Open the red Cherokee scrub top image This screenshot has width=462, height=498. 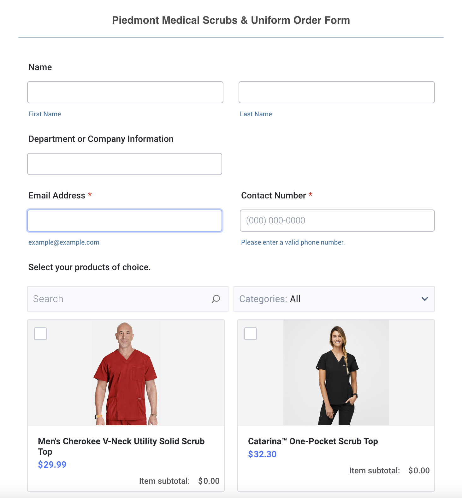(x=126, y=373)
